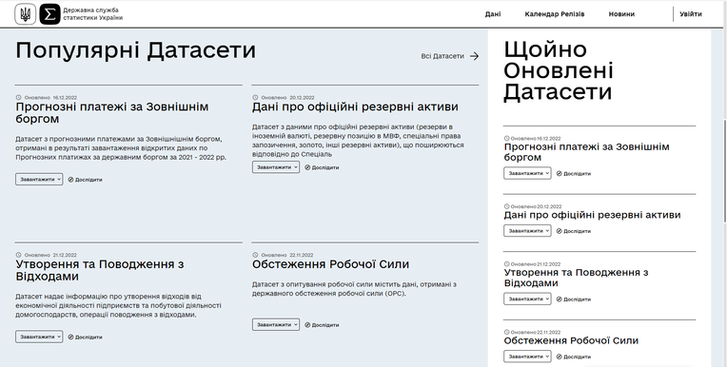Click Дослідити for popular резервні активи dataset
727x367 pixels.
tap(322, 167)
